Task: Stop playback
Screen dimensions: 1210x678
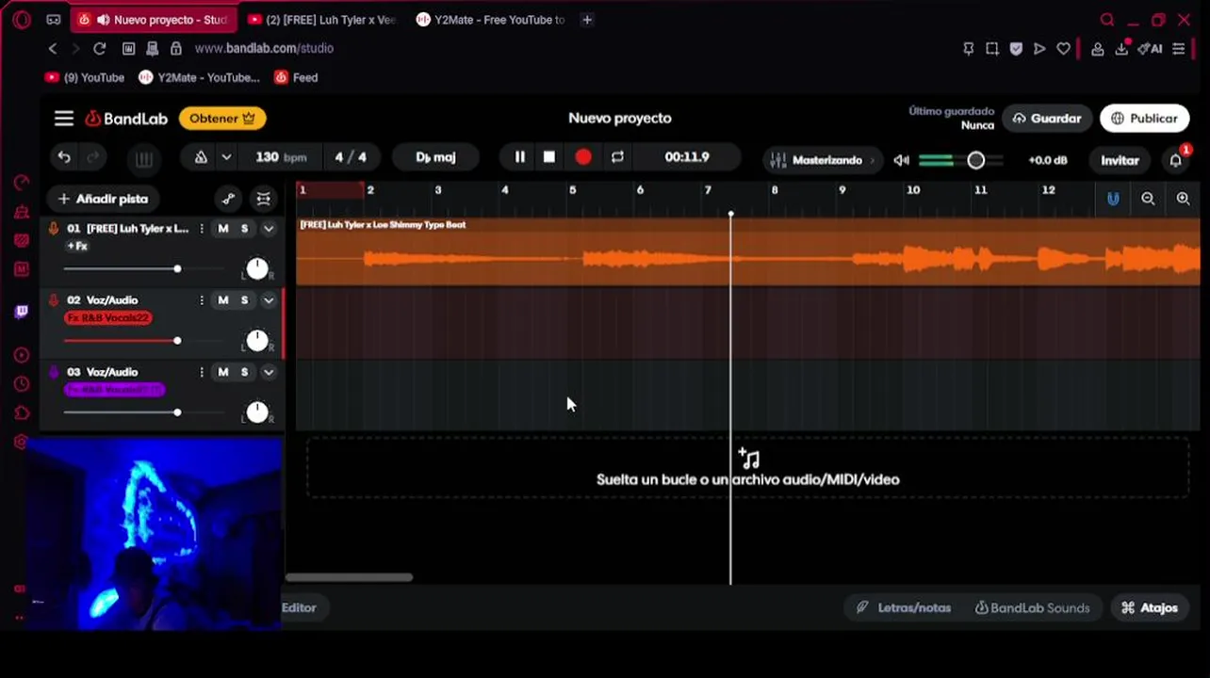Action: 549,157
